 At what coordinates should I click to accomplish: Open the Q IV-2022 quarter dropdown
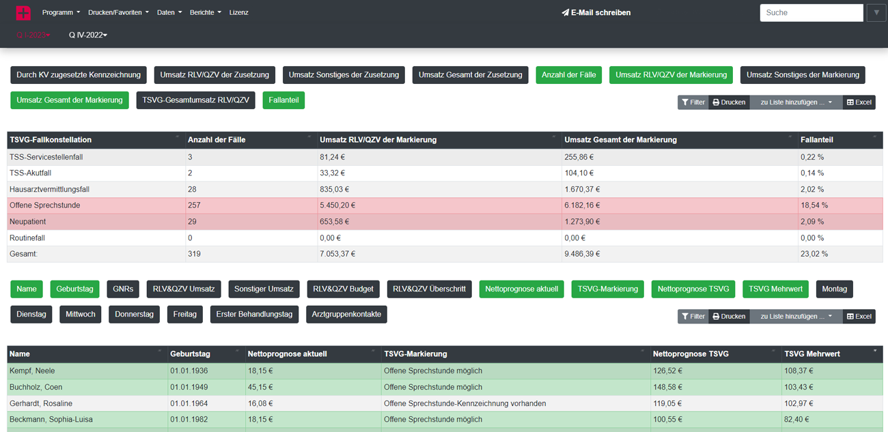click(88, 35)
